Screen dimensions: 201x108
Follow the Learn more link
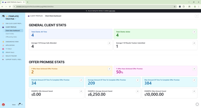click(112, 11)
